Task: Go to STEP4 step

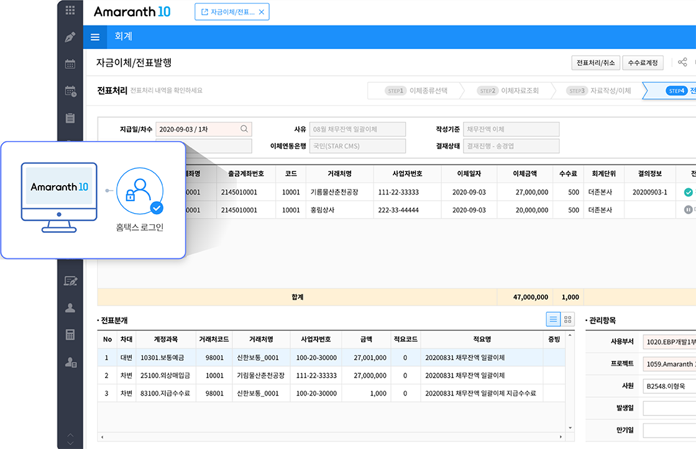Action: point(671,91)
